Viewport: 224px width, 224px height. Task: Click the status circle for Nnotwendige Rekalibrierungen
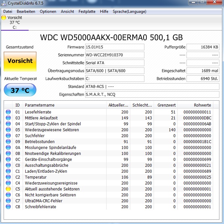pos(8,153)
